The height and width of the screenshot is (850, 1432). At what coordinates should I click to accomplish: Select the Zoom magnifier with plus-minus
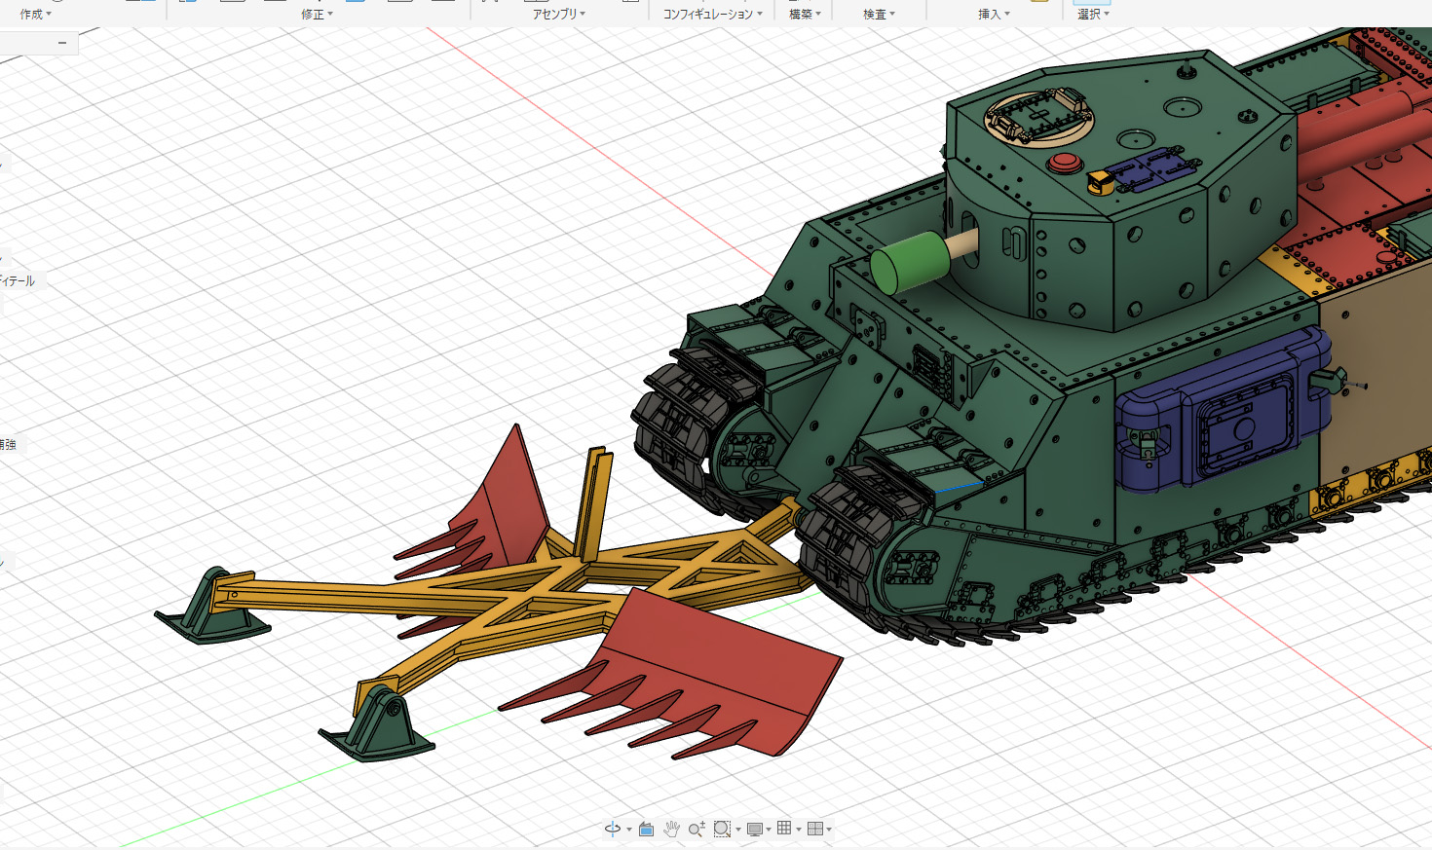[x=697, y=829]
